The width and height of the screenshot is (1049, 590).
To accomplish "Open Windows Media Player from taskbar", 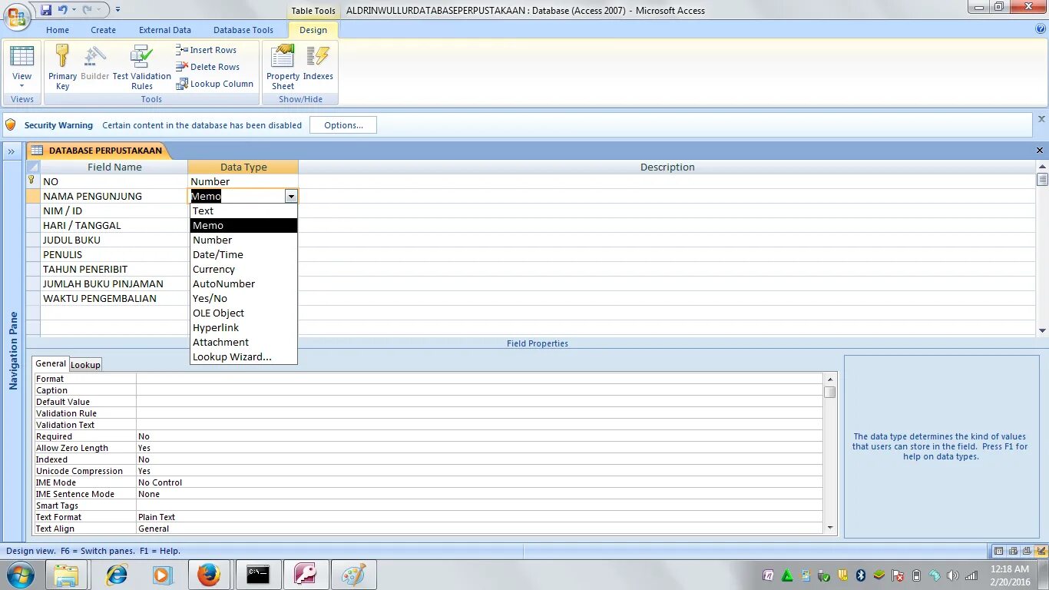I will click(161, 575).
